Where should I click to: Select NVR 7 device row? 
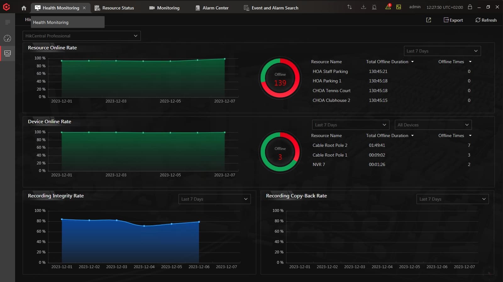(391, 164)
